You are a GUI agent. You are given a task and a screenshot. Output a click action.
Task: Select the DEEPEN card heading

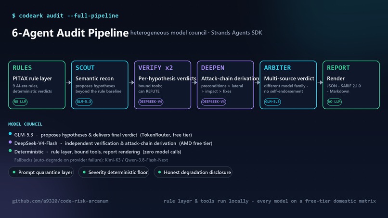point(213,68)
